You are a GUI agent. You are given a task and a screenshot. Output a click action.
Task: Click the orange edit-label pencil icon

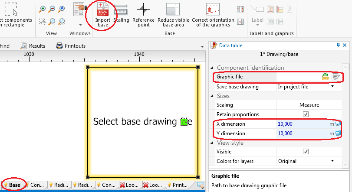[x=270, y=9]
